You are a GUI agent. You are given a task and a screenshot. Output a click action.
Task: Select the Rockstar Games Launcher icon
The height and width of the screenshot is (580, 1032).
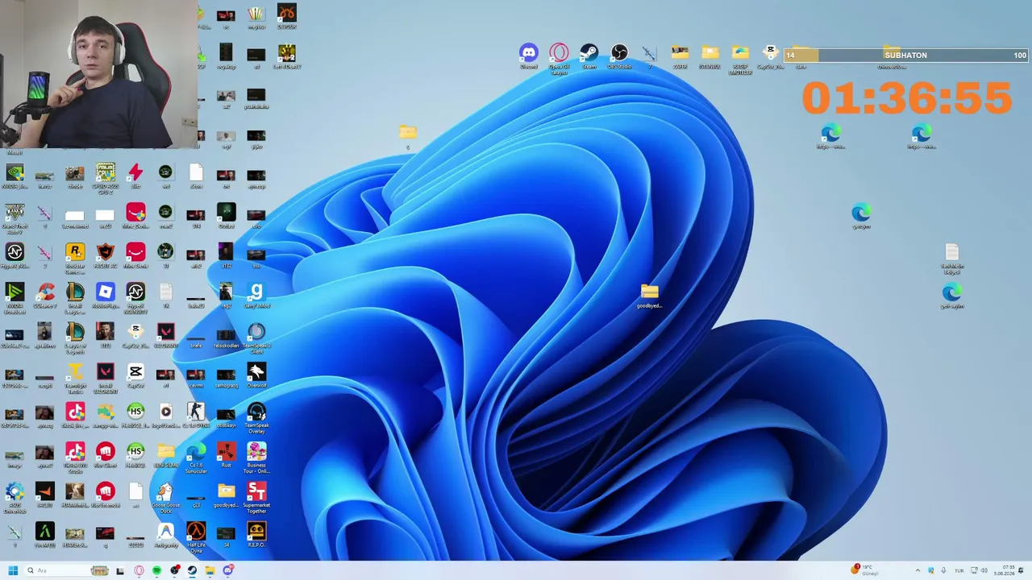coord(75,259)
